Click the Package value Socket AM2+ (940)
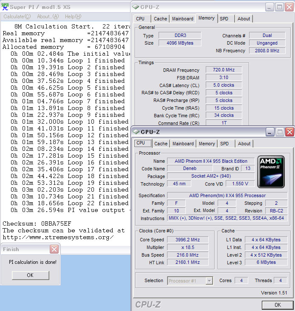The width and height of the screenshot is (295, 311). (211, 176)
